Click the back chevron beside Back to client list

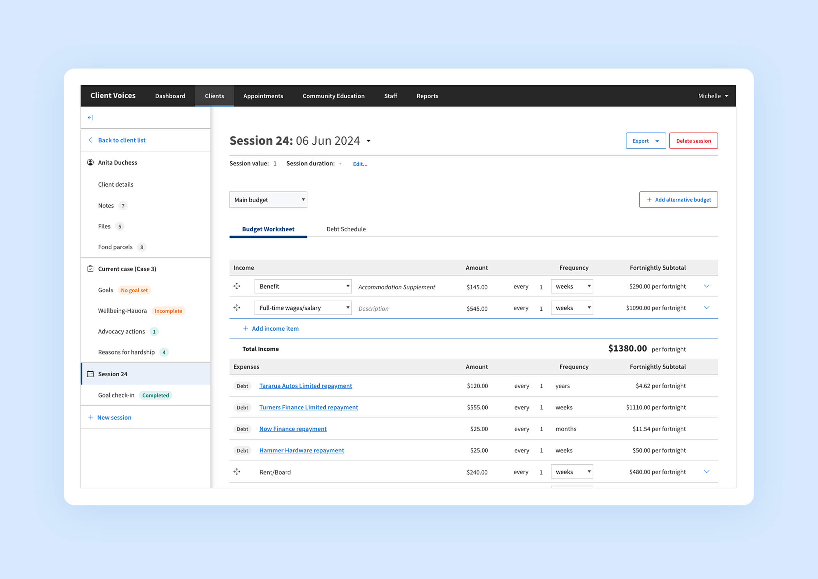point(91,140)
